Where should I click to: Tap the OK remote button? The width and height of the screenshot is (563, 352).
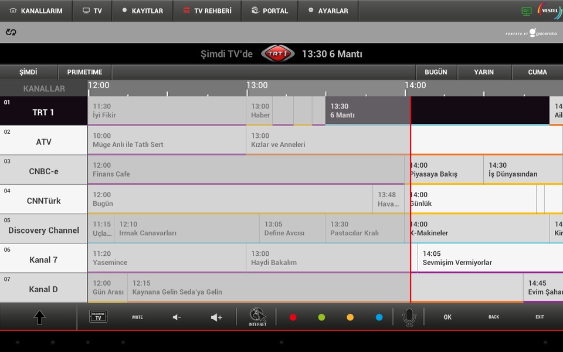(x=447, y=317)
